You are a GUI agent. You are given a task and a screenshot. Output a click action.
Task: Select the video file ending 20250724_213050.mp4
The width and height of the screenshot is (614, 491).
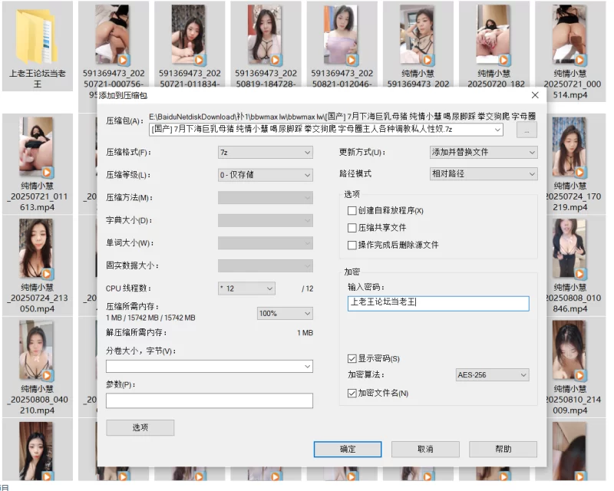37,249
